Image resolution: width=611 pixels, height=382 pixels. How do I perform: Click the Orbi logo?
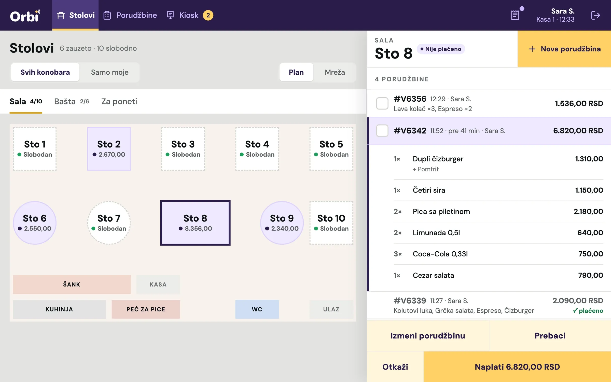25,16
